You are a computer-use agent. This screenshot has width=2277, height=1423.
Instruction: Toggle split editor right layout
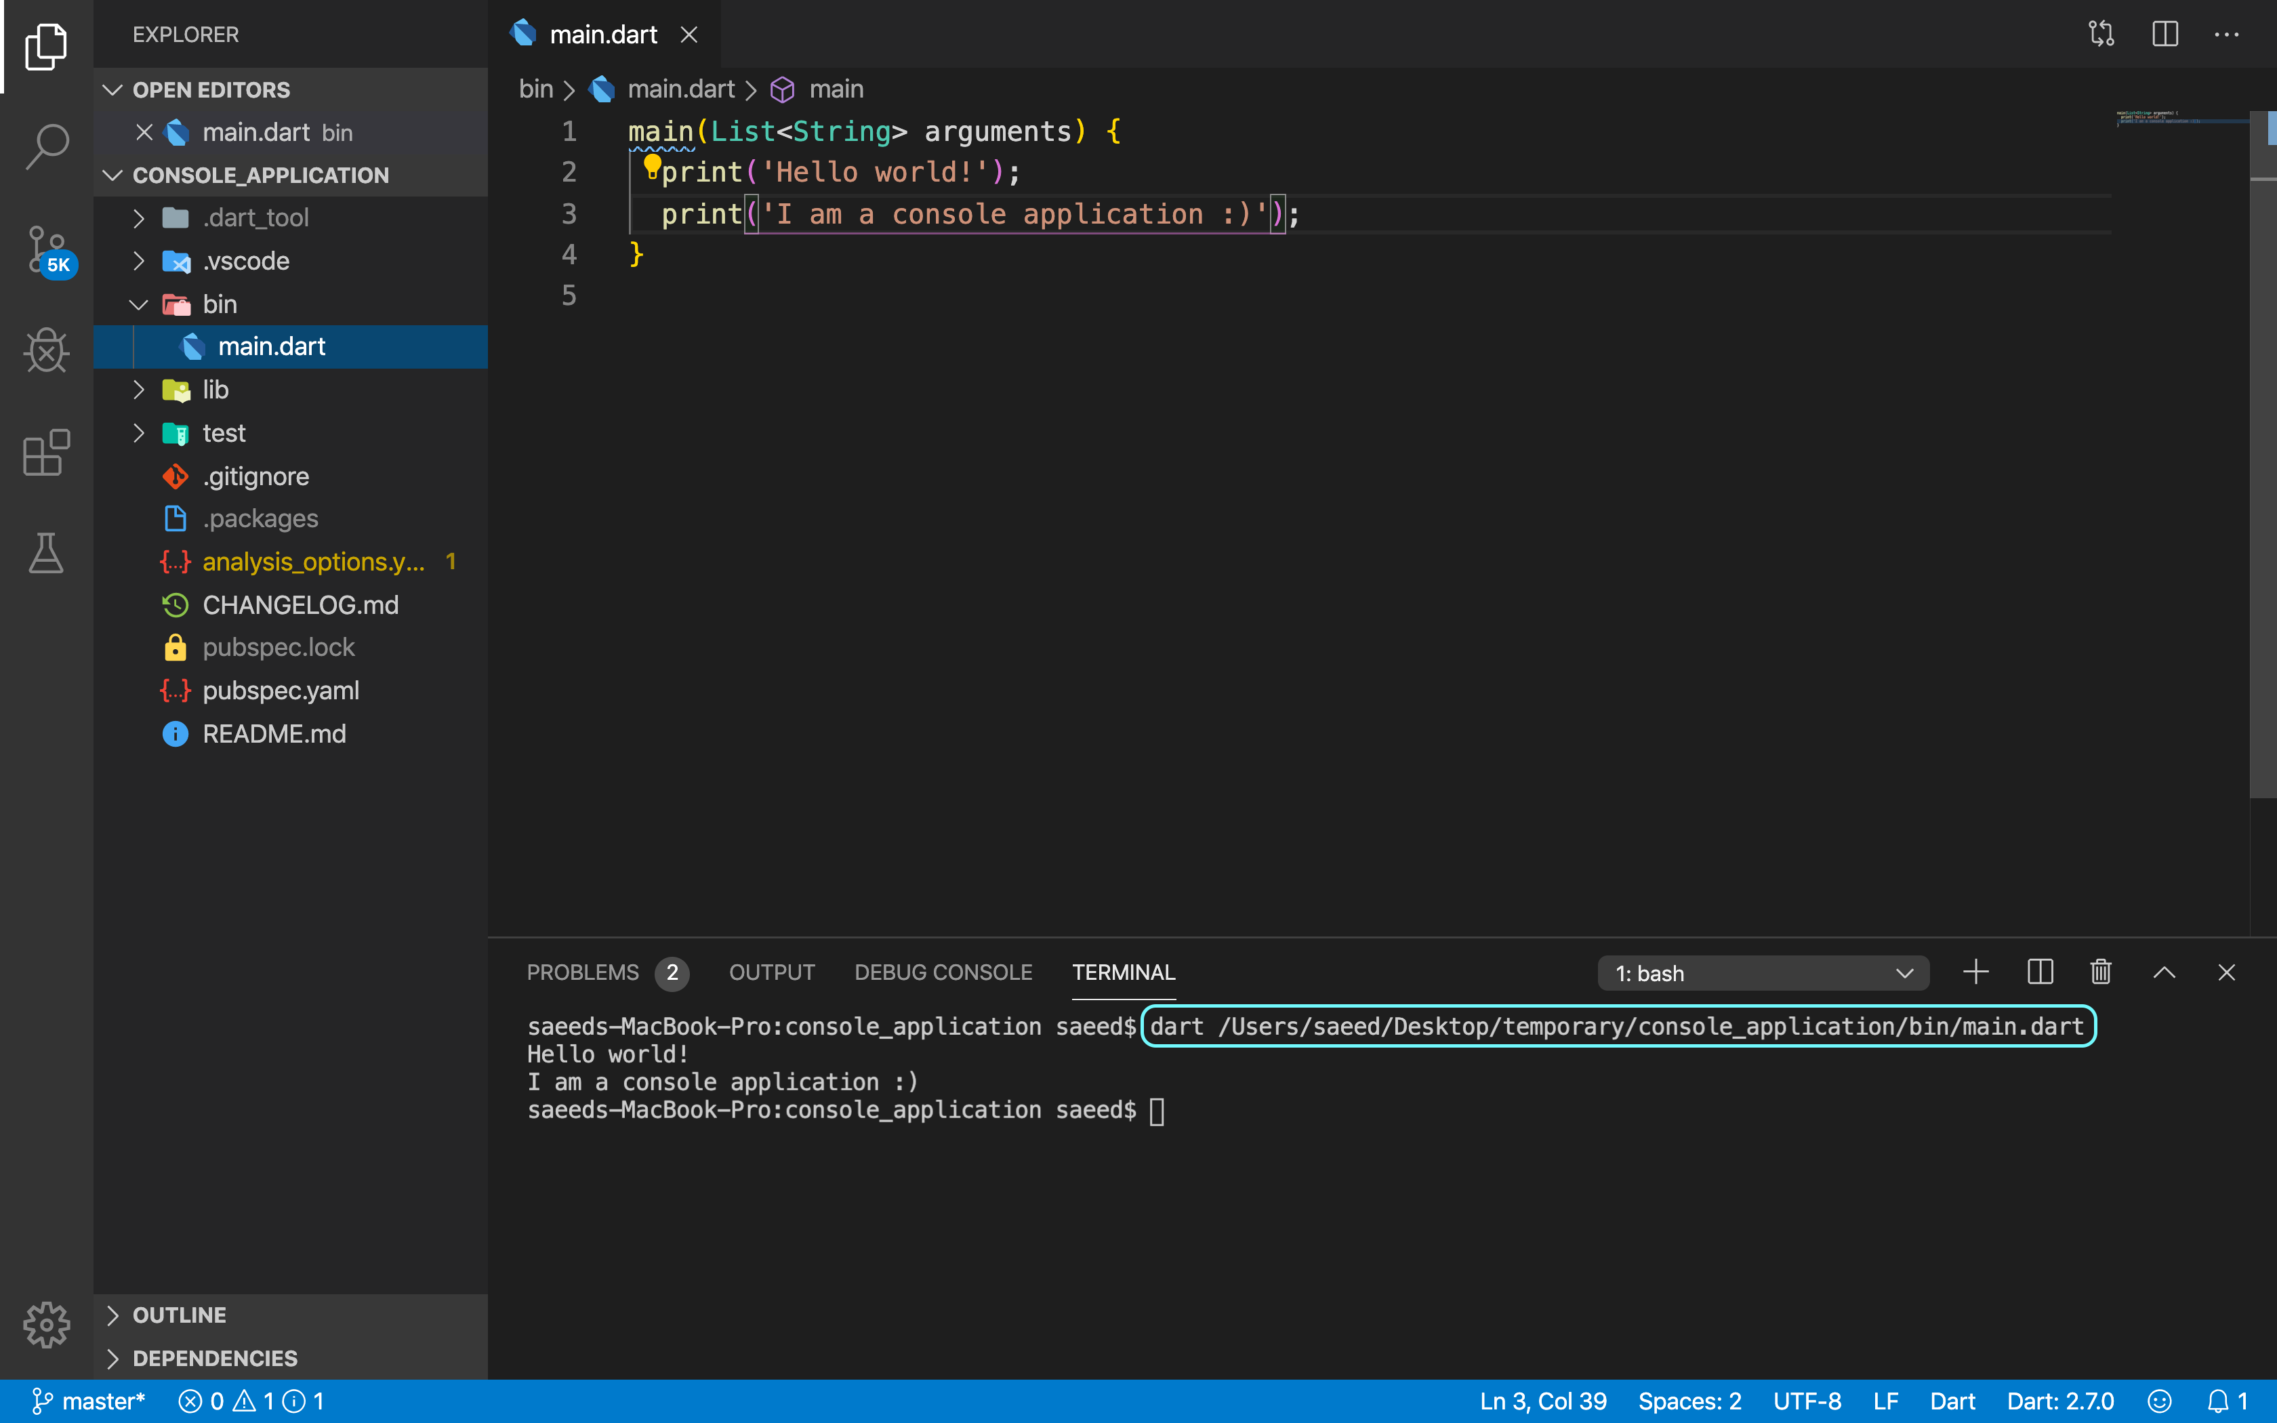coord(2164,35)
